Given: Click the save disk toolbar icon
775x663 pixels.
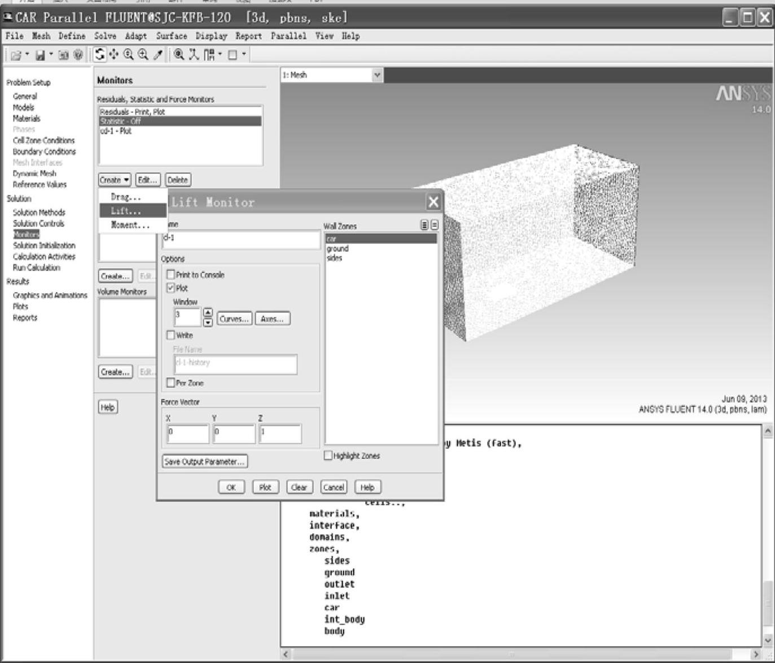Looking at the screenshot, I should click(40, 55).
